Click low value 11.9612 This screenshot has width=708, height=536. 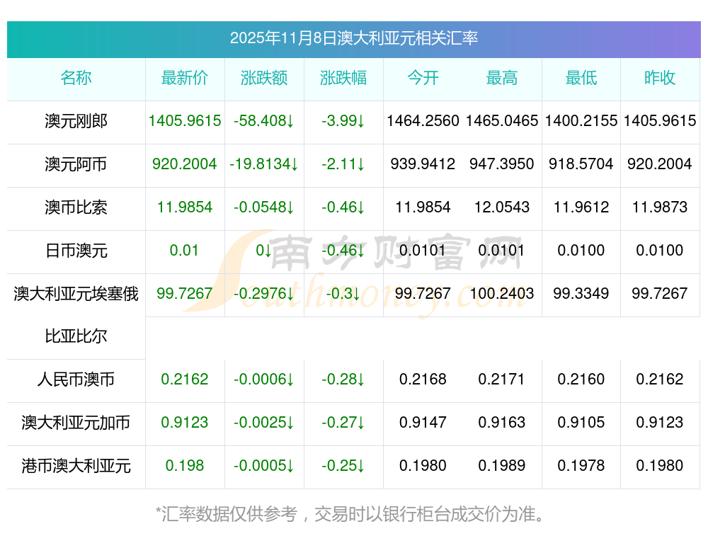pyautogui.click(x=581, y=207)
